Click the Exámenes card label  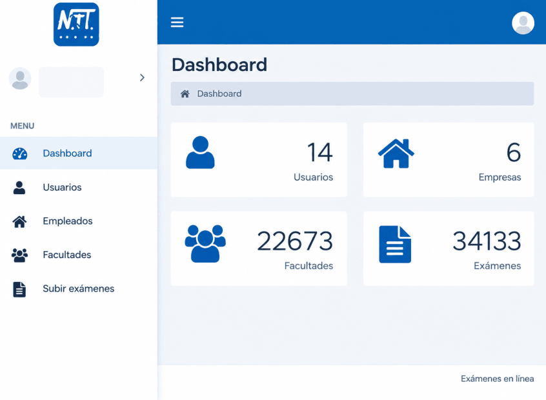pyautogui.click(x=497, y=266)
